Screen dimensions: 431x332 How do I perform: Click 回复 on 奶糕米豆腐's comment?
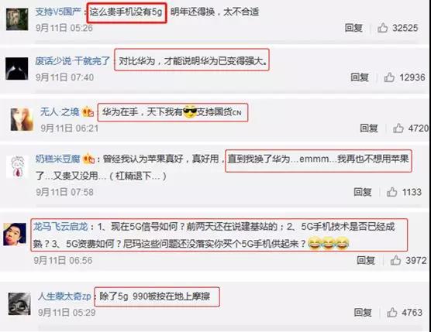363,192
